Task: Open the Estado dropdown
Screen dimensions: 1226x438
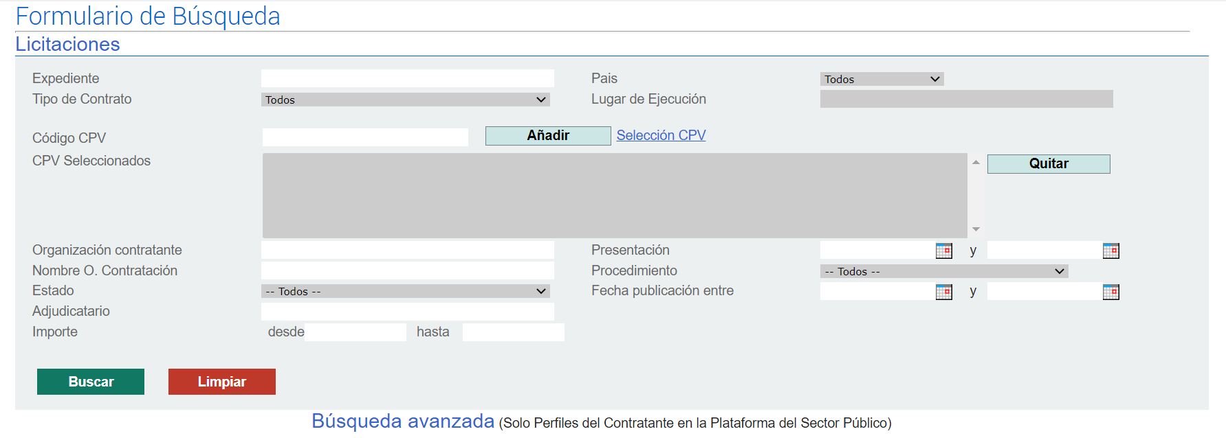Action: pyautogui.click(x=405, y=291)
